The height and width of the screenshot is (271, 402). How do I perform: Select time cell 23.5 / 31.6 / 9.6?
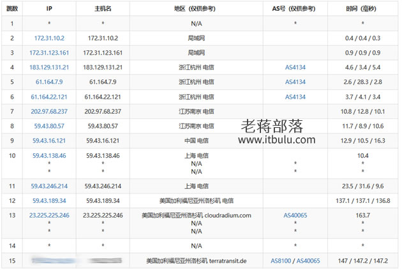pos(363,186)
